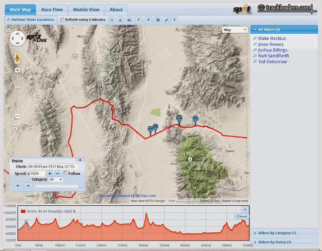Click magnifier icon beside Blake Bockius
Screen dimensions: 322x251
pyautogui.click(x=255, y=38)
